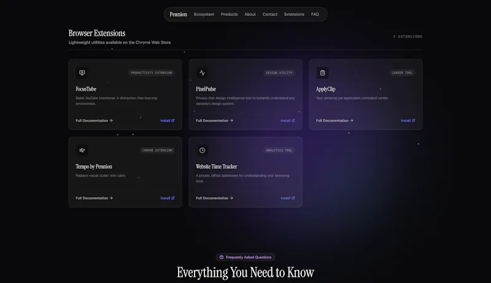Install the Tempo by Pennion extension
Image resolution: width=491 pixels, height=283 pixels.
168,198
